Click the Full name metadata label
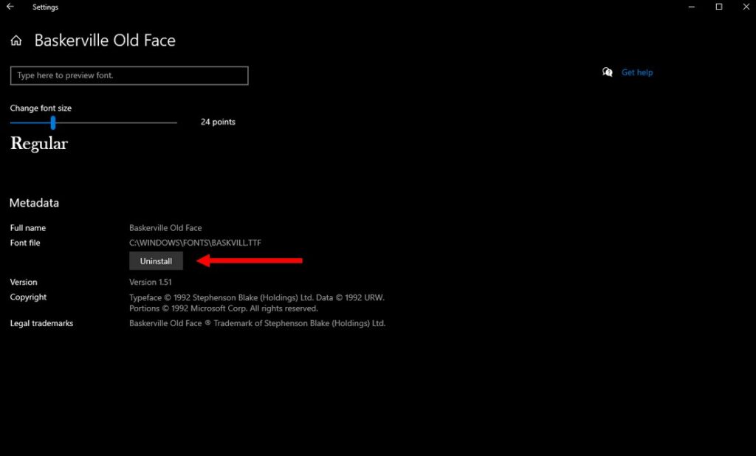756x456 pixels. pyautogui.click(x=28, y=227)
